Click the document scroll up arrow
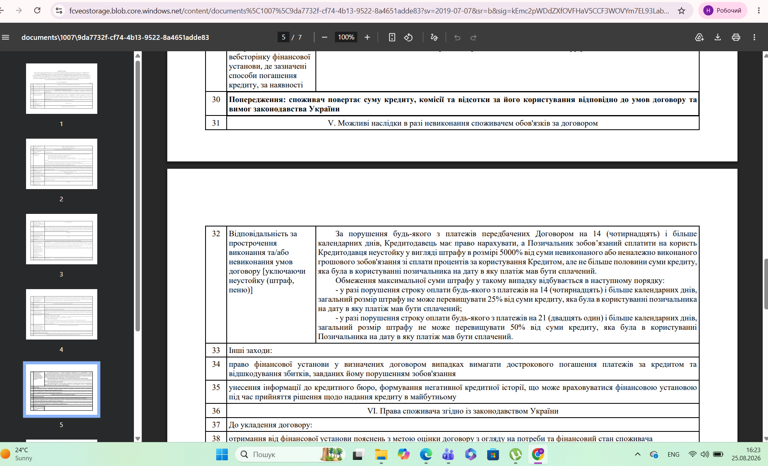 point(766,55)
